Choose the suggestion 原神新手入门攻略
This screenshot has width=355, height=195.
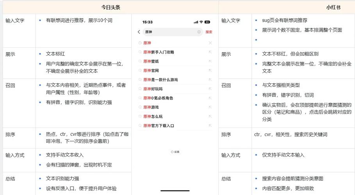[x=159, y=52]
